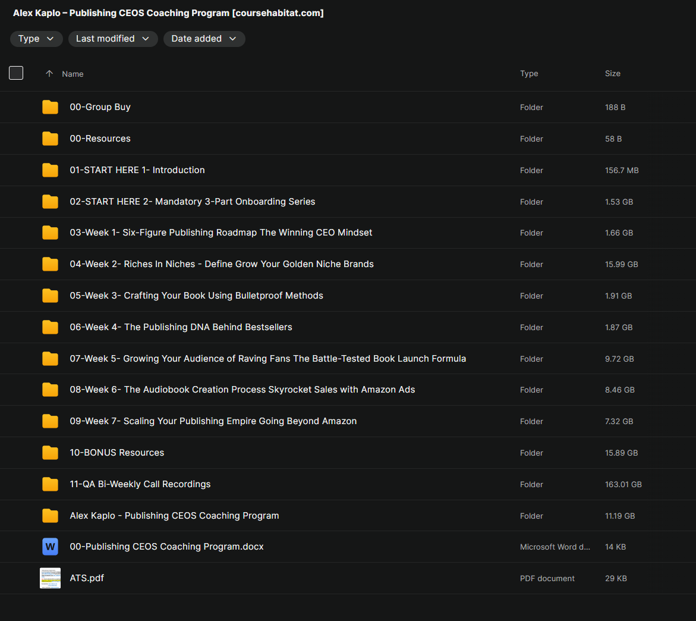The width and height of the screenshot is (696, 621).
Task: Click the folder icon for 00-Group Buy
Action: (x=50, y=107)
